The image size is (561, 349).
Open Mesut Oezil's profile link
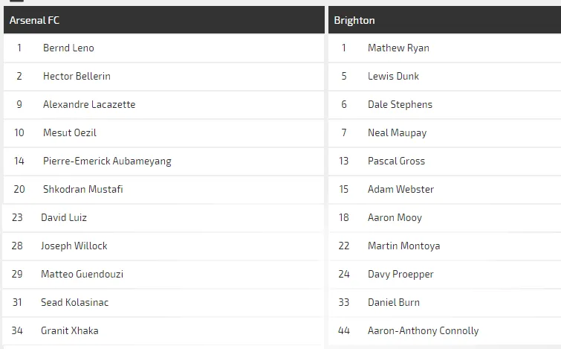[70, 133]
